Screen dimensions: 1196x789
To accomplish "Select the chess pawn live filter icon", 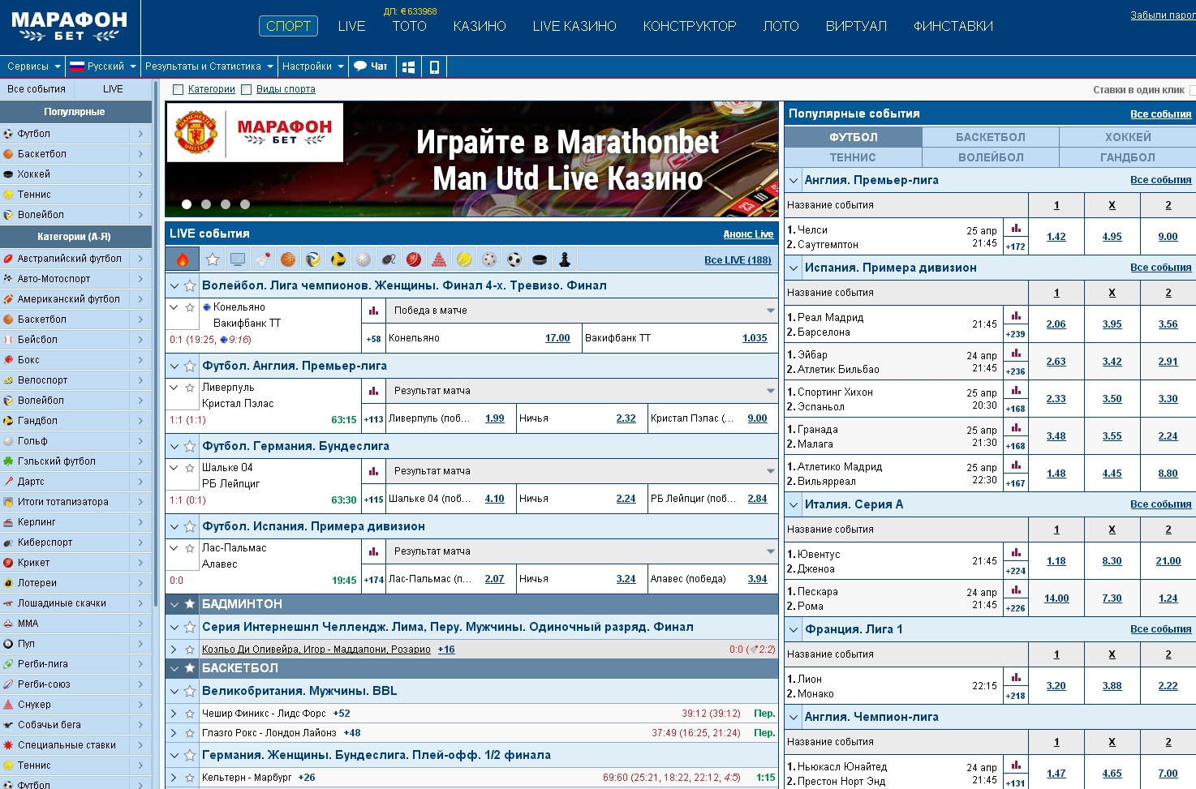I will click(x=565, y=259).
